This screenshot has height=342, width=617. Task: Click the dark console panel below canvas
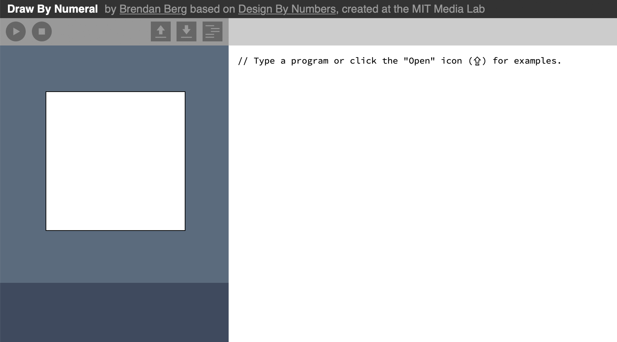(114, 312)
